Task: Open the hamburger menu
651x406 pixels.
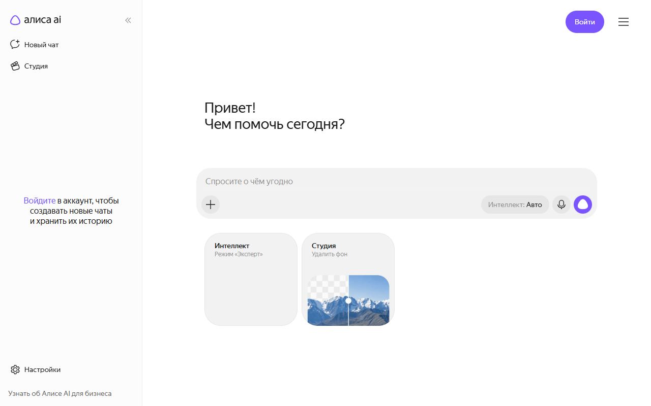Action: coord(624,22)
